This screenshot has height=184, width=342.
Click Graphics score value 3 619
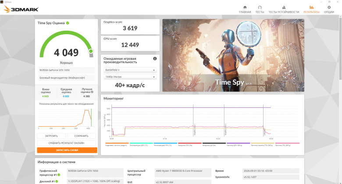click(x=130, y=28)
